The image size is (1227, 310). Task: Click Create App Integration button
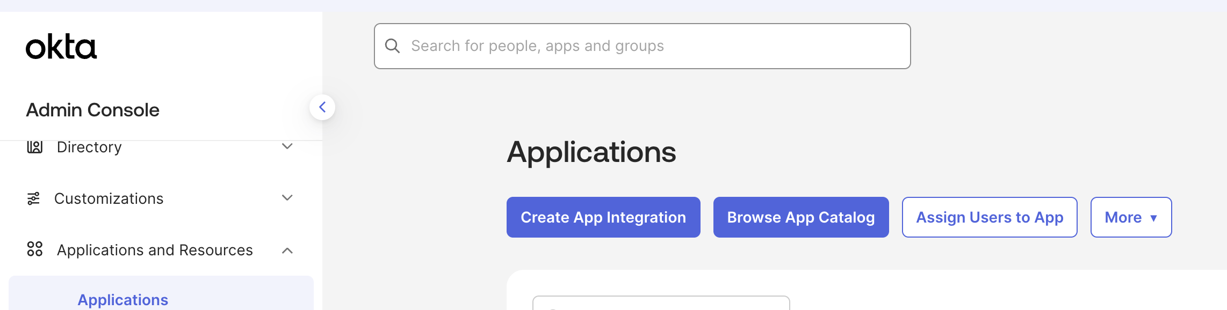coord(603,217)
